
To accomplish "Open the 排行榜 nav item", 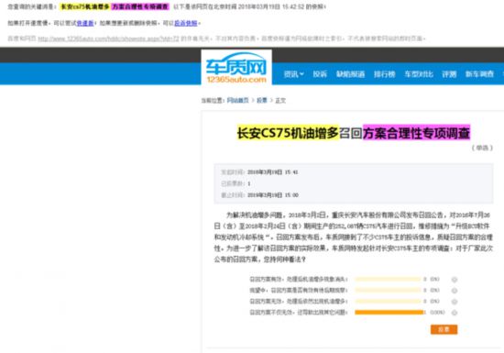I will tap(385, 74).
